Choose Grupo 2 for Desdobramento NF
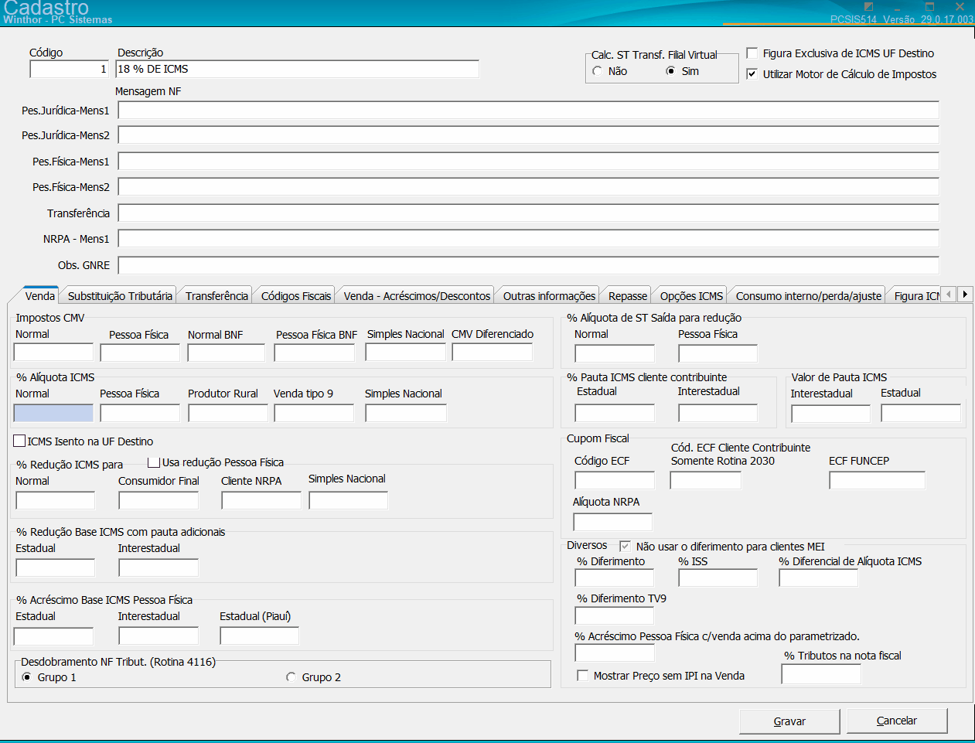The width and height of the screenshot is (975, 743). 291,677
